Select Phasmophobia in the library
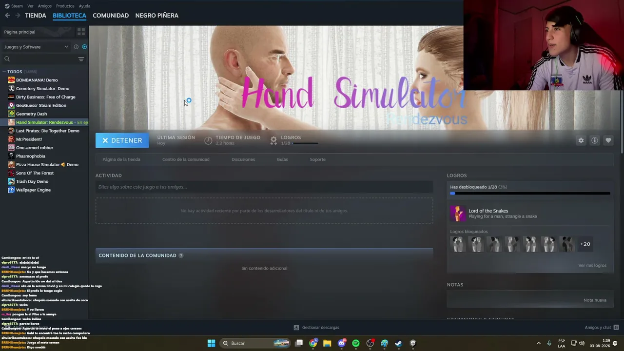This screenshot has width=624, height=351. click(x=30, y=156)
